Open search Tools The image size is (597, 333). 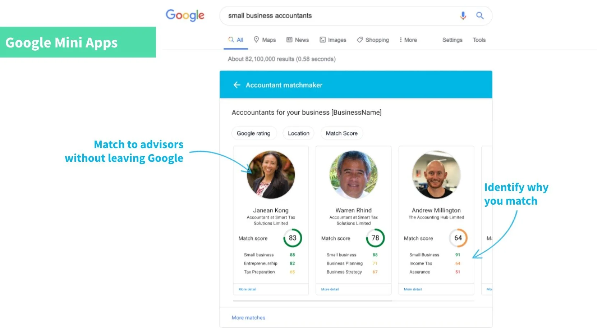pos(479,40)
